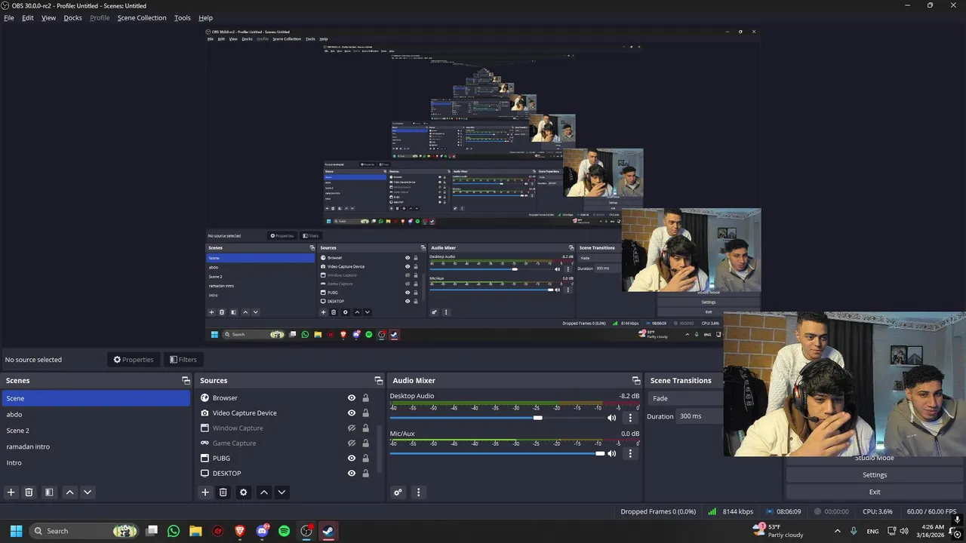Open the Edit menu
This screenshot has width=966, height=543.
coord(28,17)
